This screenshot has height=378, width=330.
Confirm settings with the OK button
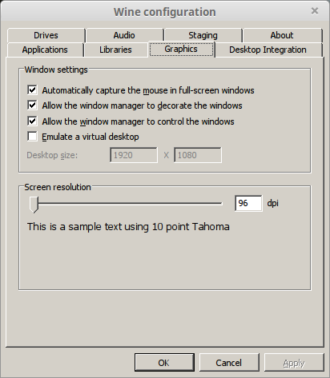pyautogui.click(x=164, y=363)
